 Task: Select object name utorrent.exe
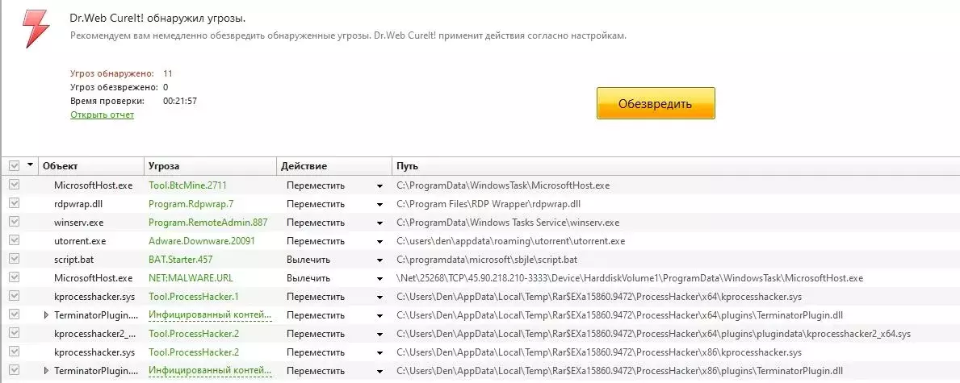(80, 240)
